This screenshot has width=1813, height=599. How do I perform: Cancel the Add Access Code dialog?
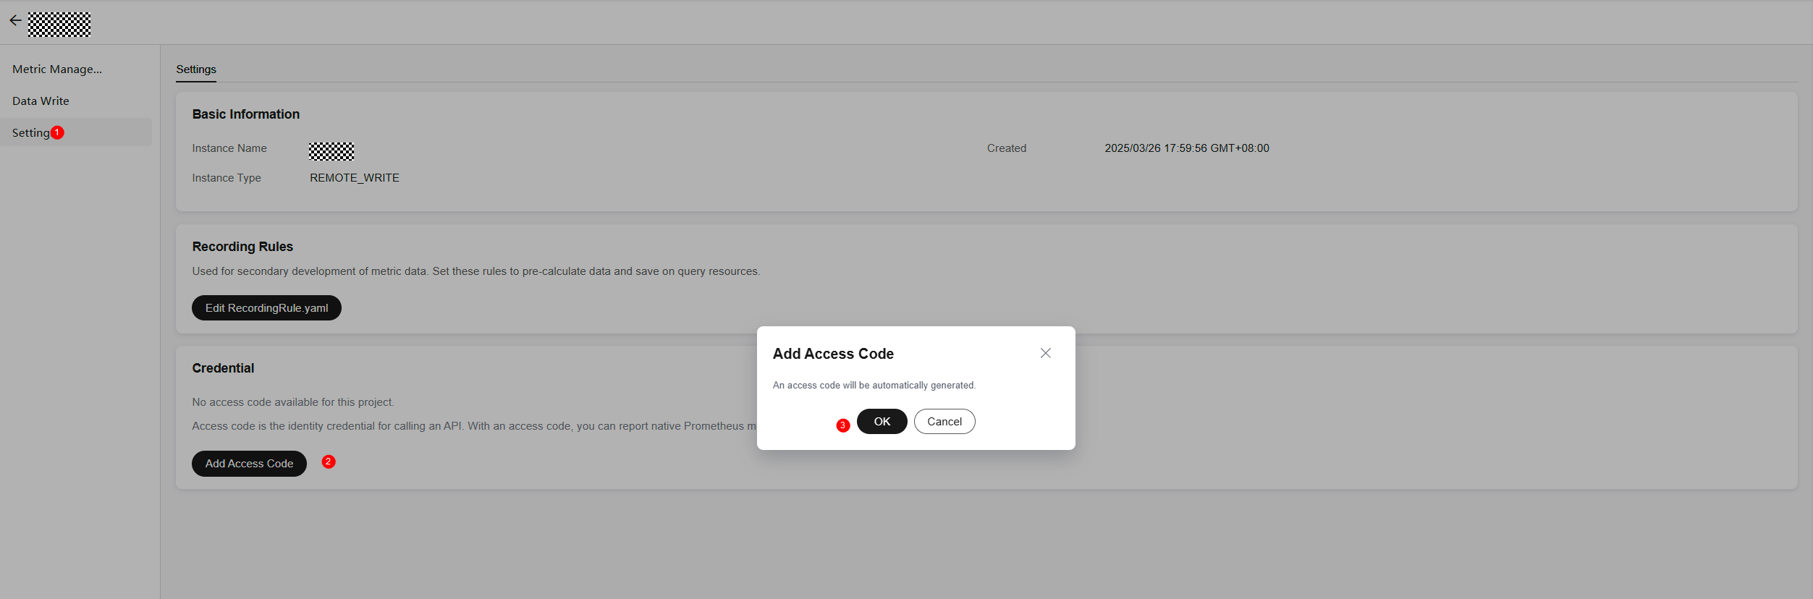tap(944, 422)
